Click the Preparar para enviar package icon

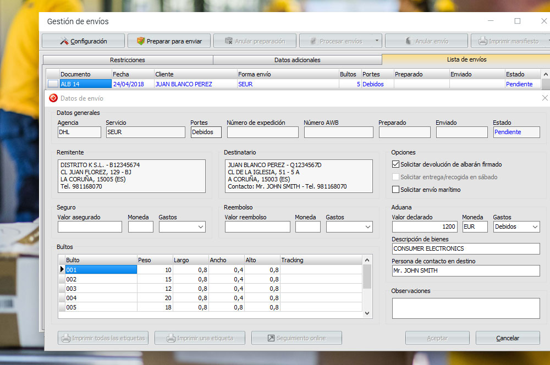(x=141, y=41)
